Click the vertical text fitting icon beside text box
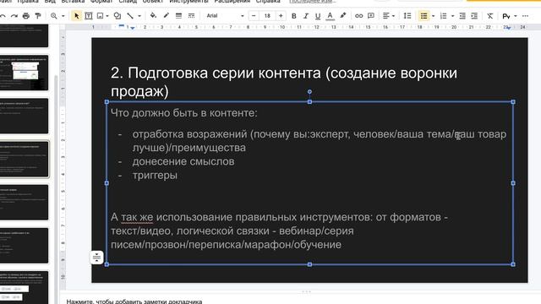This screenshot has height=304, width=541. 97,257
